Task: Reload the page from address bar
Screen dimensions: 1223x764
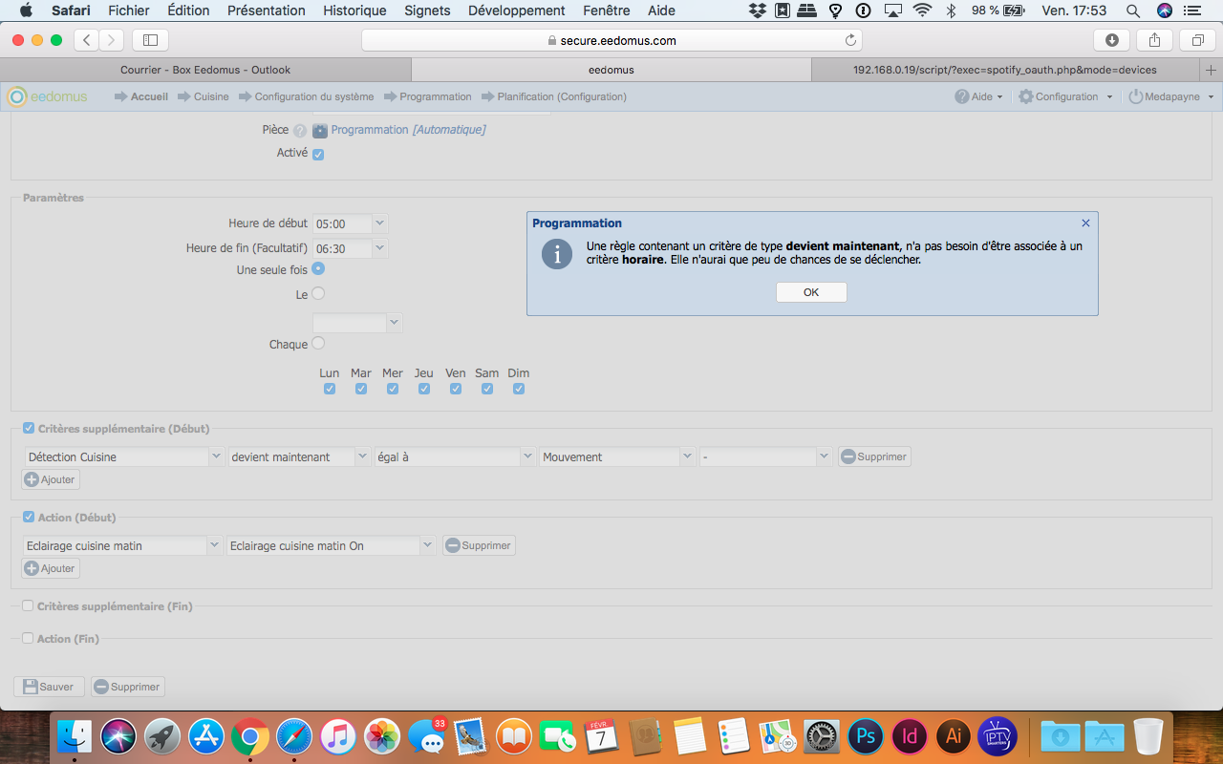Action: pyautogui.click(x=850, y=40)
